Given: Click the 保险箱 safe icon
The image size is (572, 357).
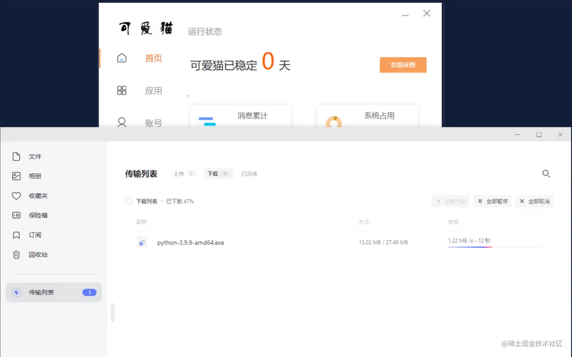Looking at the screenshot, I should tap(16, 215).
